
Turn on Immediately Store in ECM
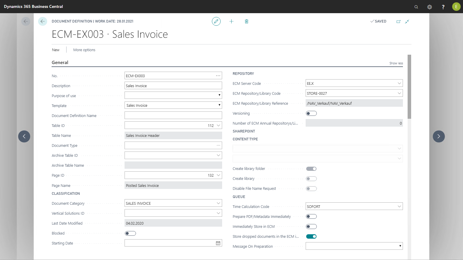tap(311, 227)
